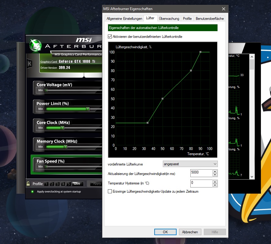Click the Apply button in Afterburner
Screen dimensions: 271x244
tap(97, 184)
